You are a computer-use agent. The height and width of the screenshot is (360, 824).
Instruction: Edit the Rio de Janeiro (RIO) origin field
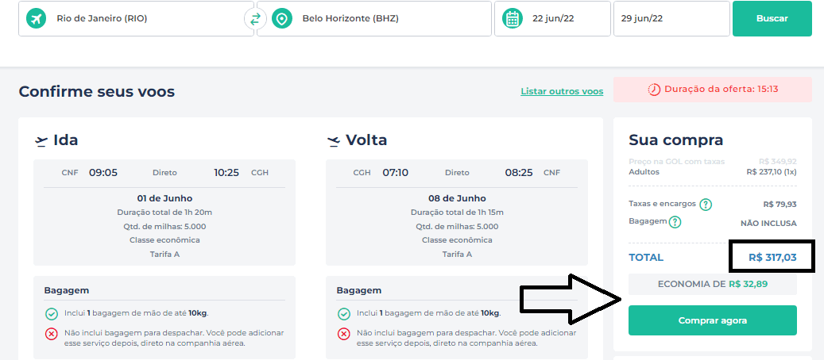(x=136, y=18)
